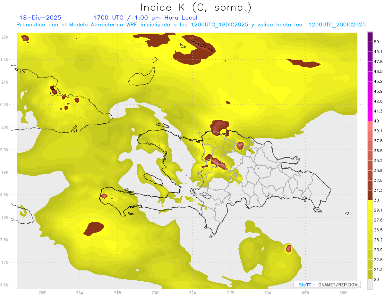Click the color bar value '43.9'
Image resolution: width=385 pixels, height=297 pixels.
(378, 91)
